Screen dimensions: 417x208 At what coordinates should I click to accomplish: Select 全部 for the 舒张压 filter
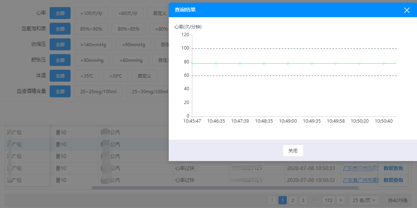click(60, 60)
